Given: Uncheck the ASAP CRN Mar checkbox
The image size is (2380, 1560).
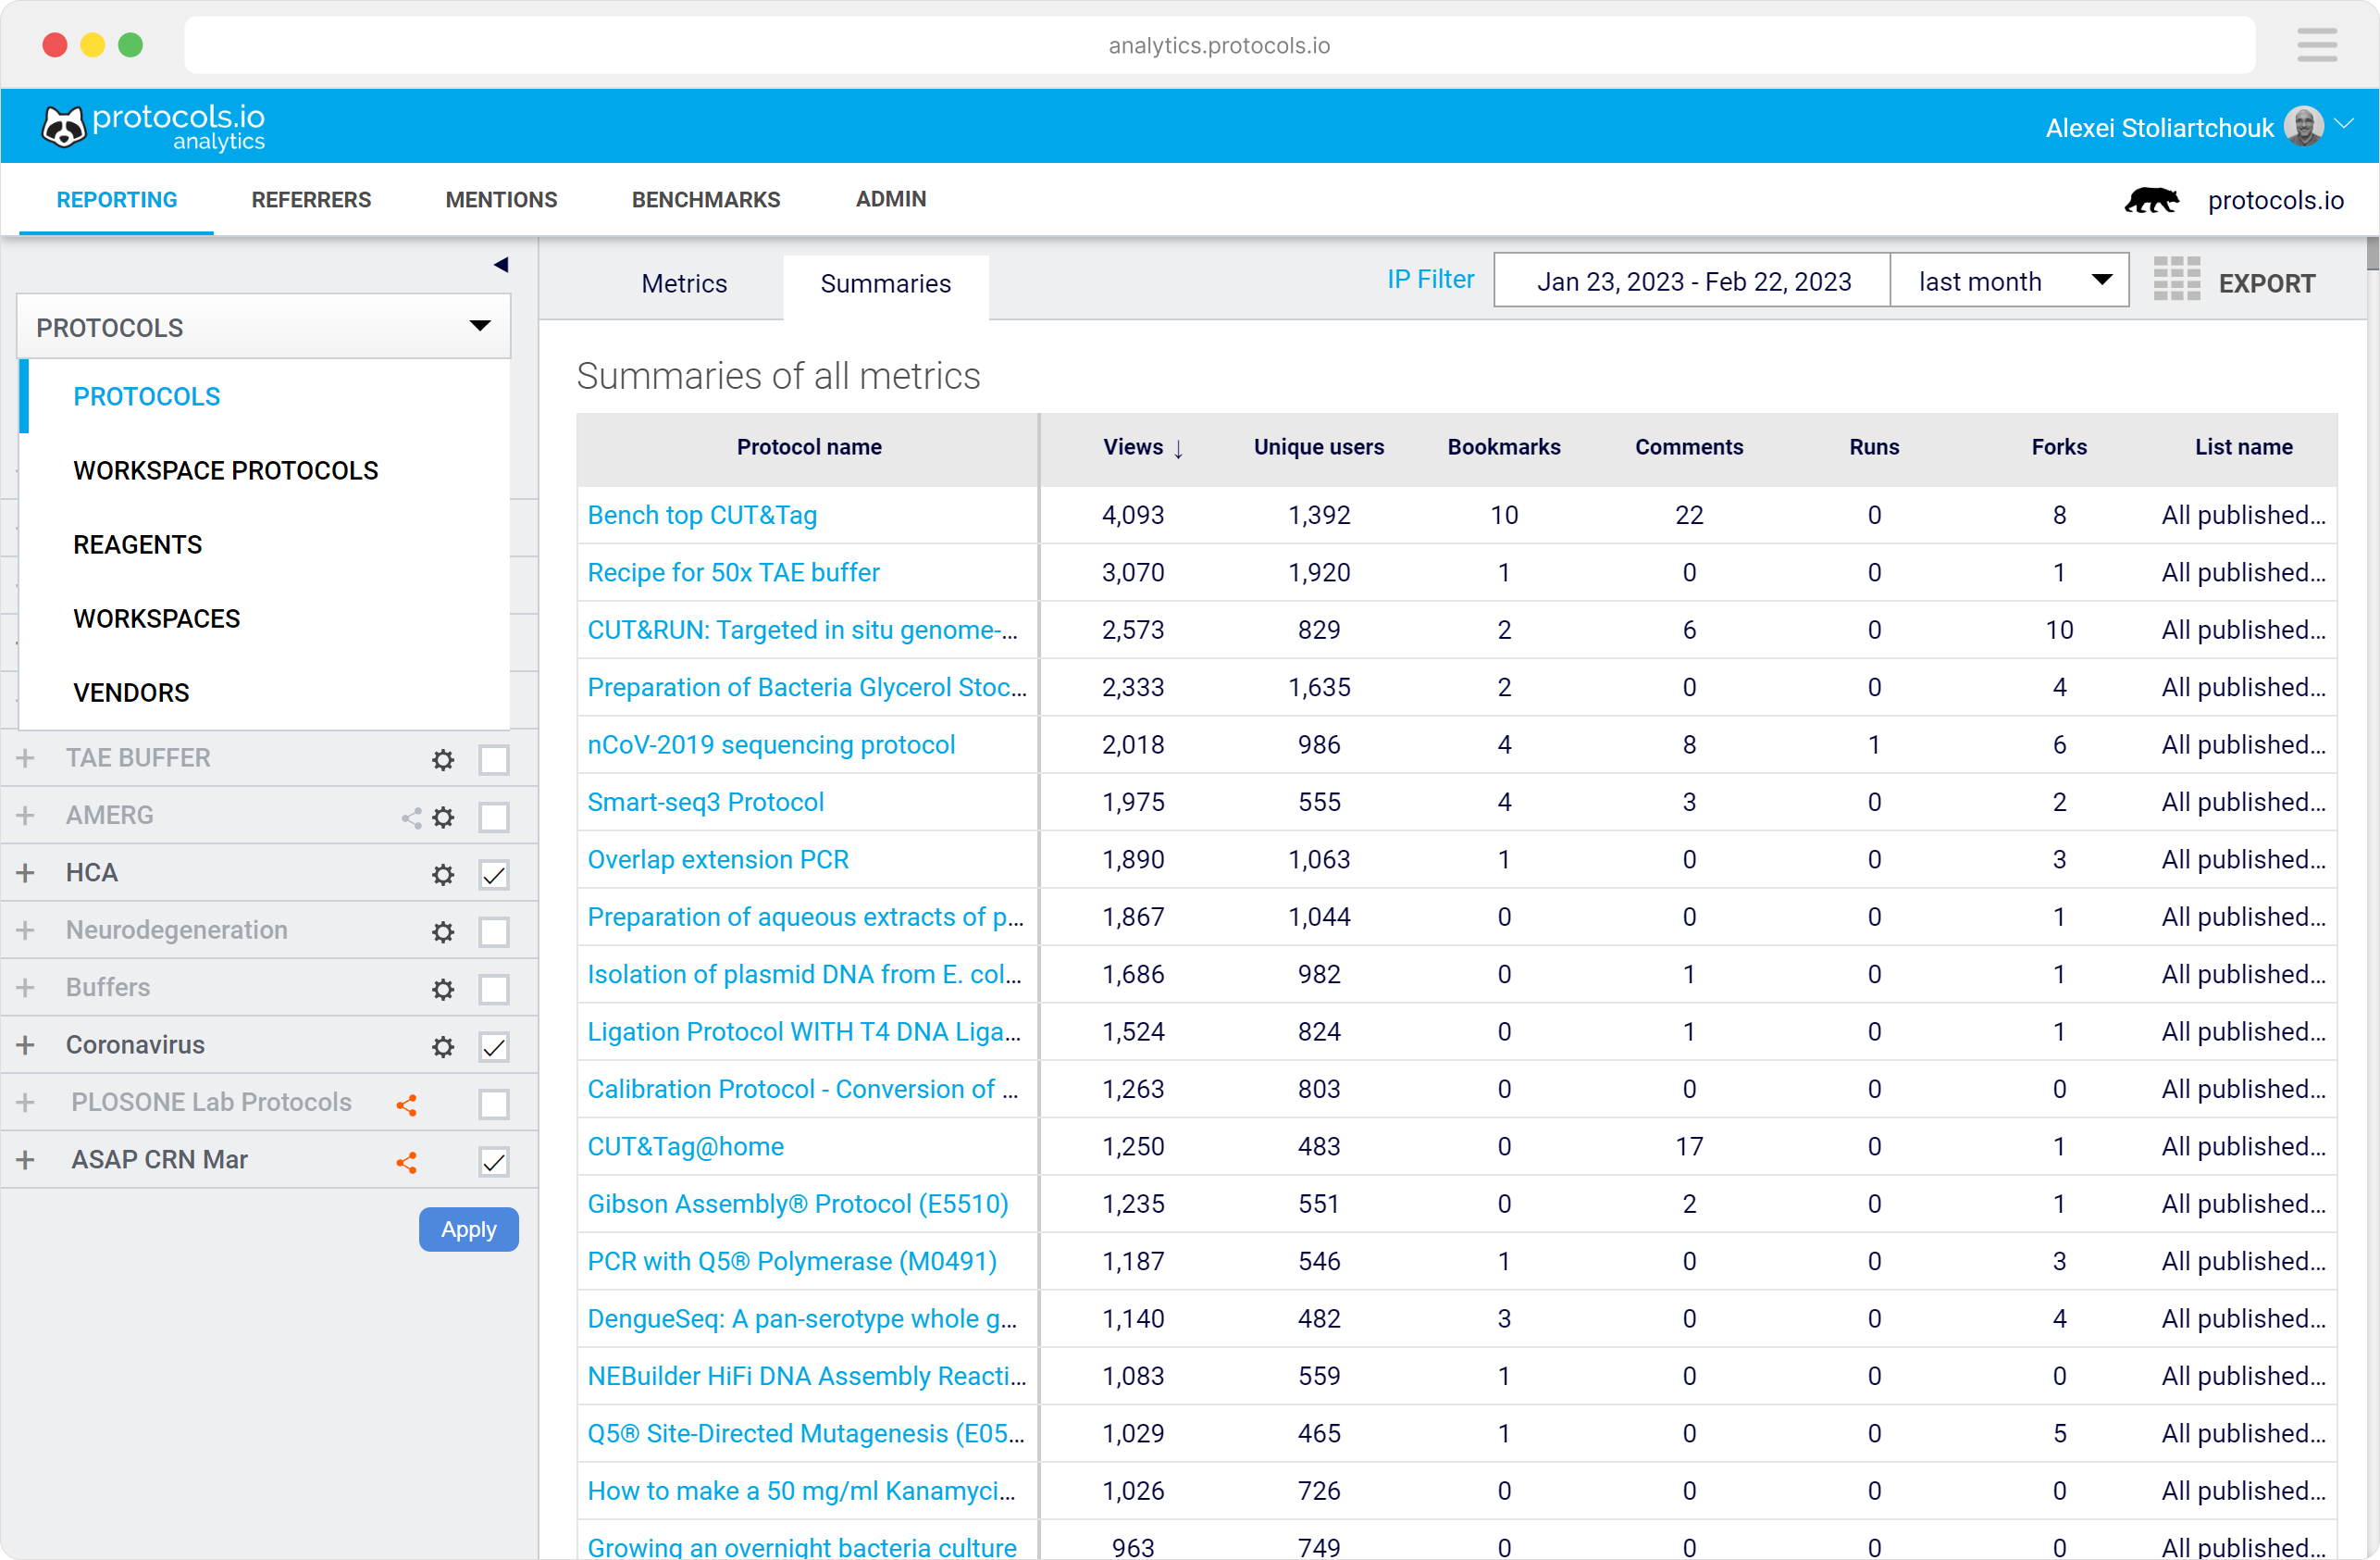Looking at the screenshot, I should (x=493, y=1162).
